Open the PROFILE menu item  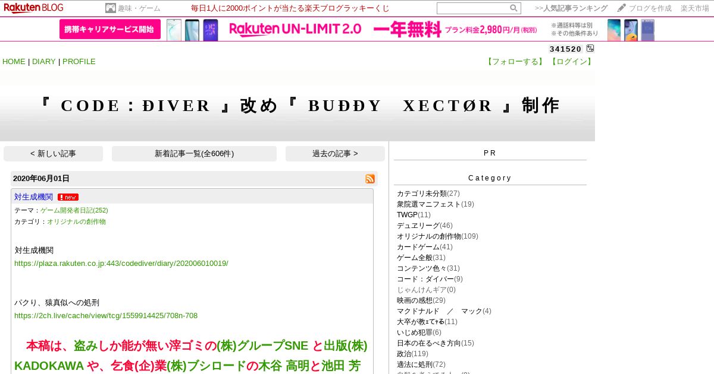click(79, 62)
